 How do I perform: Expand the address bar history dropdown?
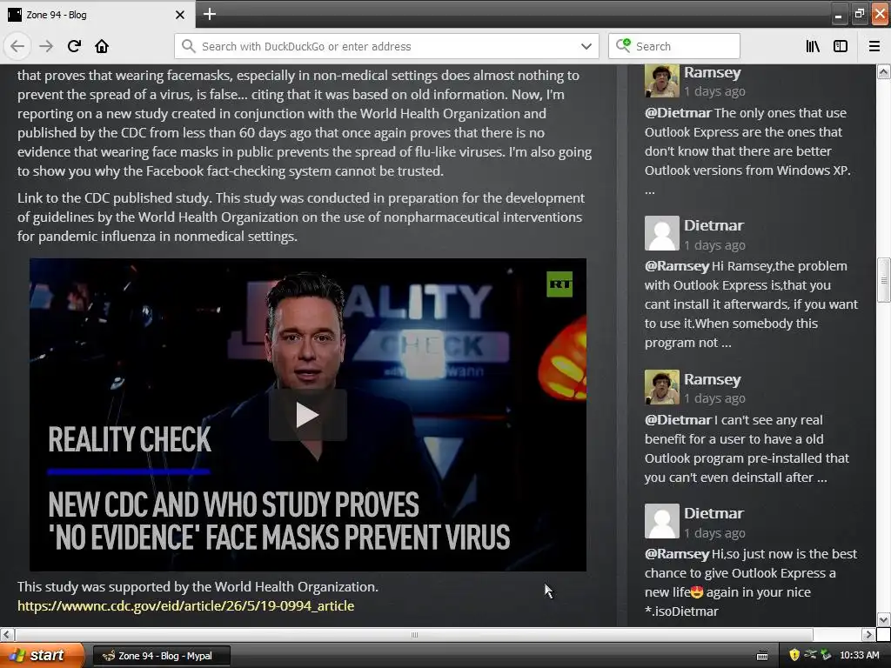(586, 46)
